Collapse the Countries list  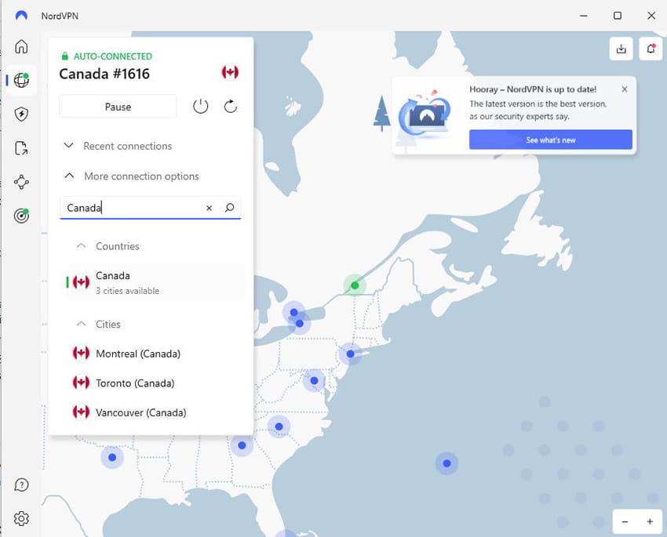pos(108,246)
